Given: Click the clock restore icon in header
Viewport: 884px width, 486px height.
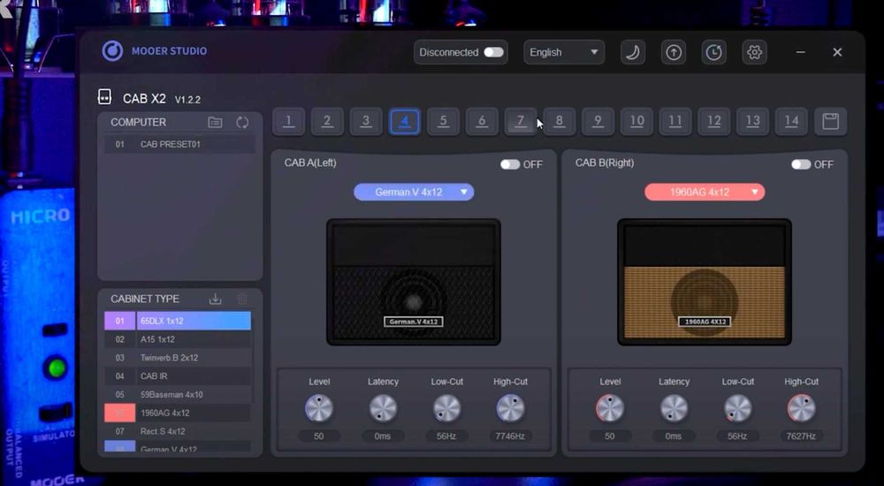Looking at the screenshot, I should pos(713,52).
